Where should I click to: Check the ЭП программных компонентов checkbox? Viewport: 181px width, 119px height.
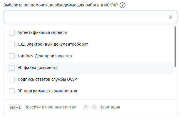point(12,91)
